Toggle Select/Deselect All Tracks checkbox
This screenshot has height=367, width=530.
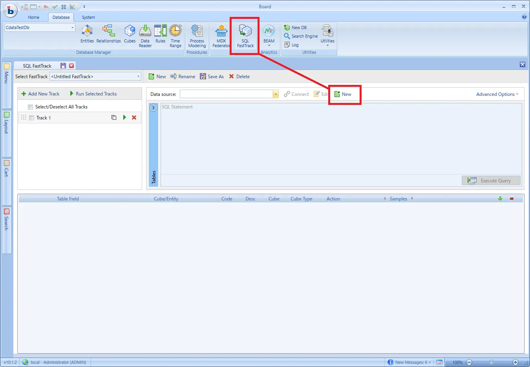click(x=30, y=107)
